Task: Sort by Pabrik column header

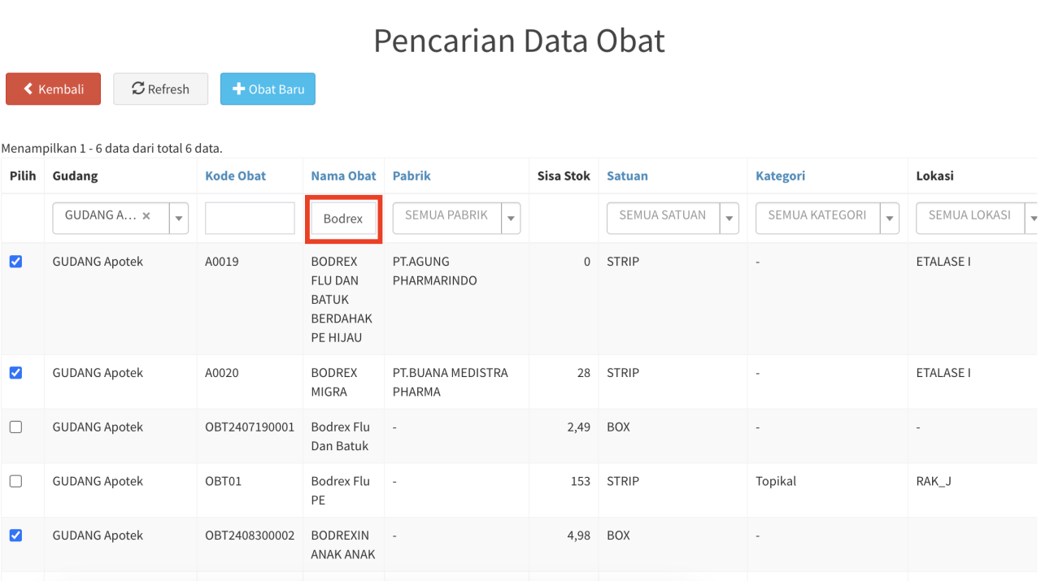Action: click(x=412, y=176)
